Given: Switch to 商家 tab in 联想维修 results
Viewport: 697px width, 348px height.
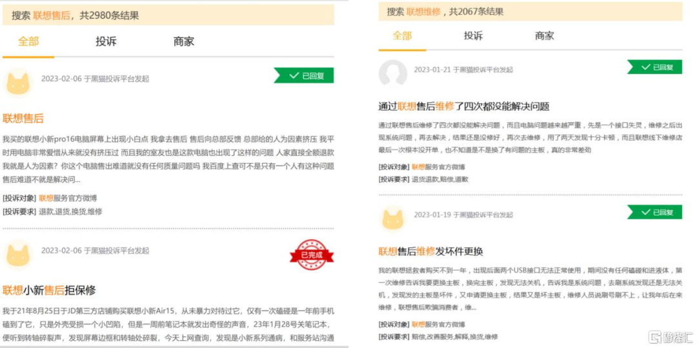Looking at the screenshot, I should click(x=545, y=35).
